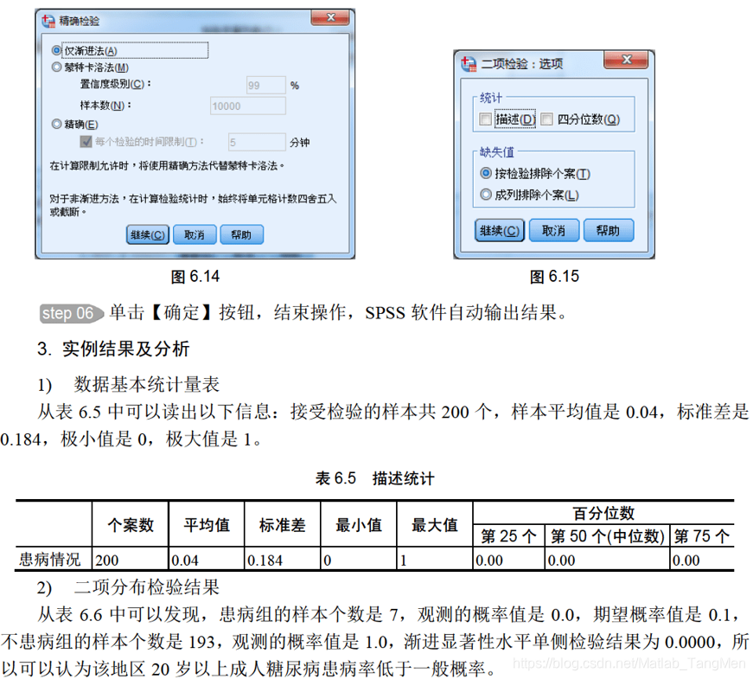
Task: Click the heading 1) 数据基本统计量表
Action: tap(128, 384)
